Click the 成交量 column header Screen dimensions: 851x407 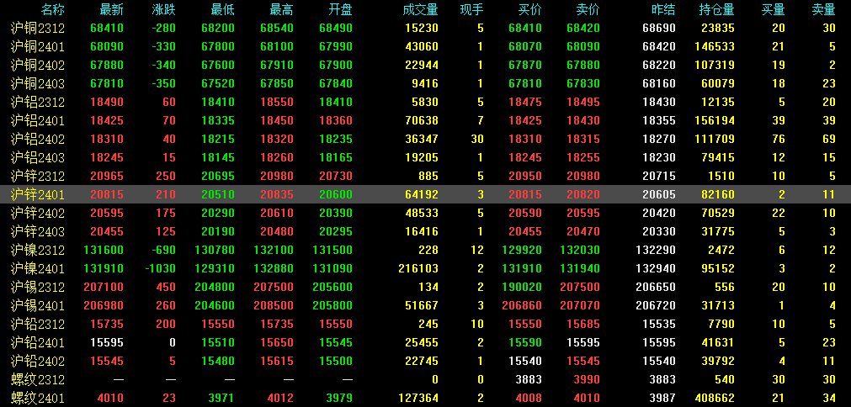(x=421, y=9)
